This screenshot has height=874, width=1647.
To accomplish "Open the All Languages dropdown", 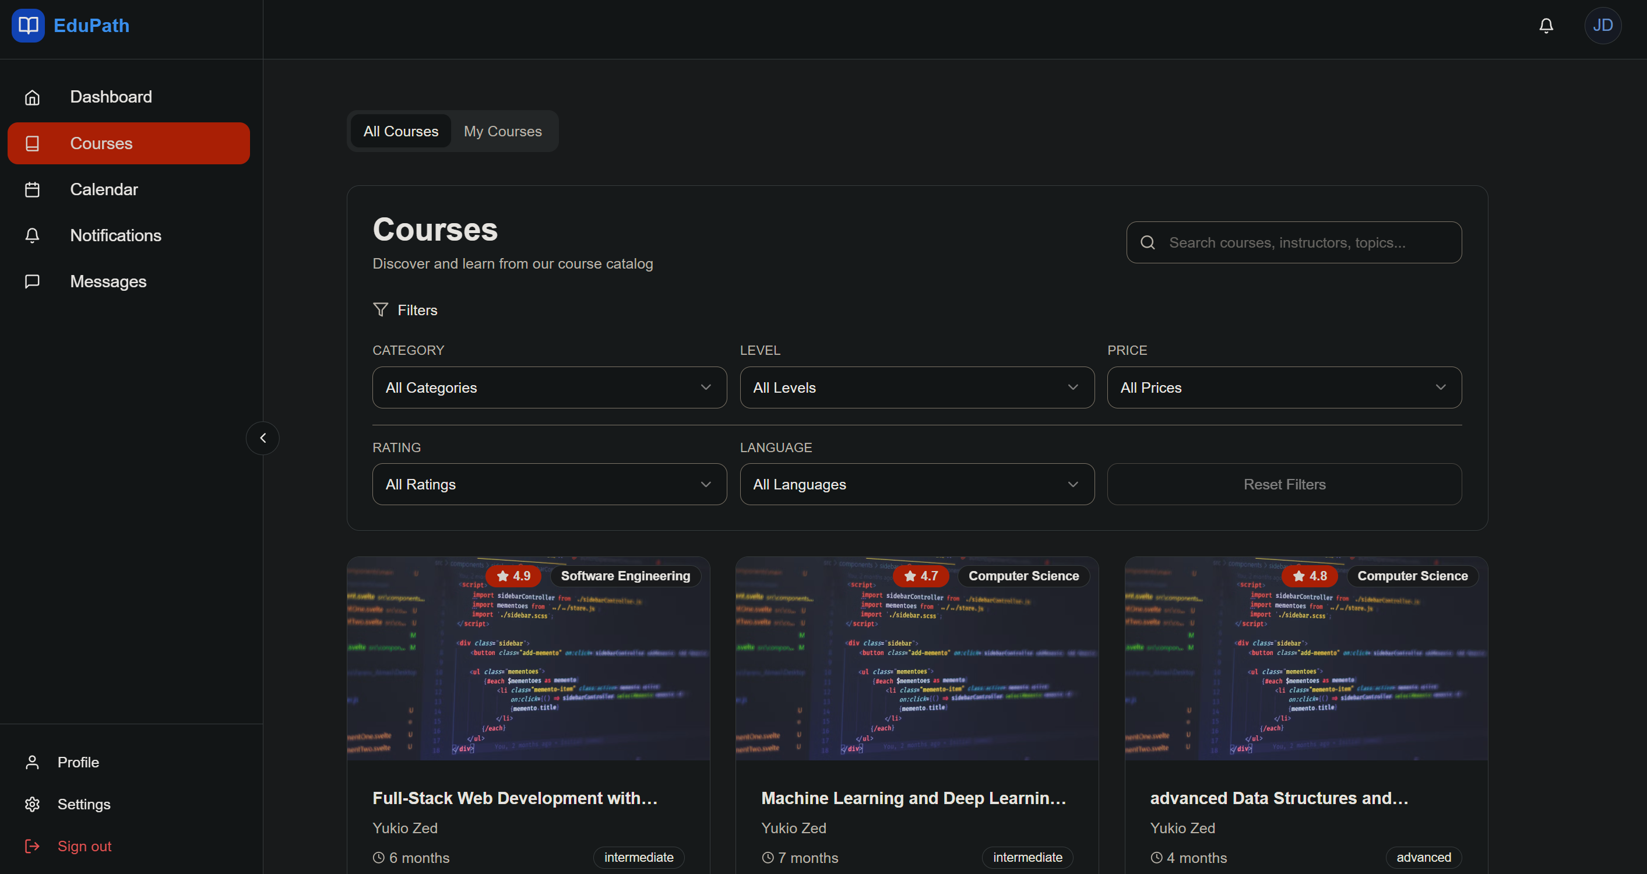I will coord(916,485).
